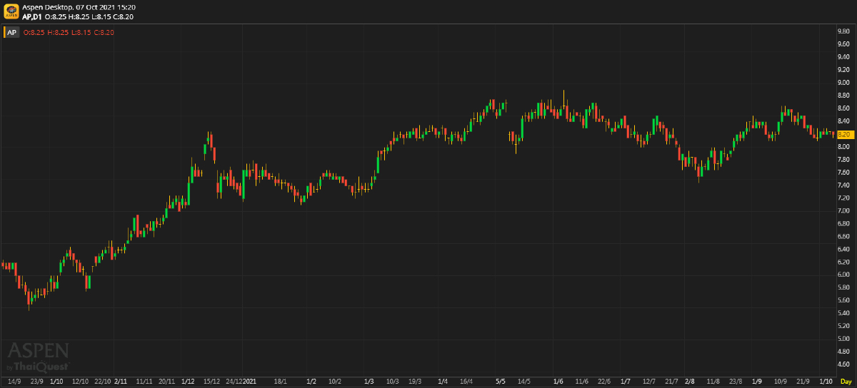The width and height of the screenshot is (857, 388).
Task: Click the 1/4 date axis label
Action: (x=443, y=382)
